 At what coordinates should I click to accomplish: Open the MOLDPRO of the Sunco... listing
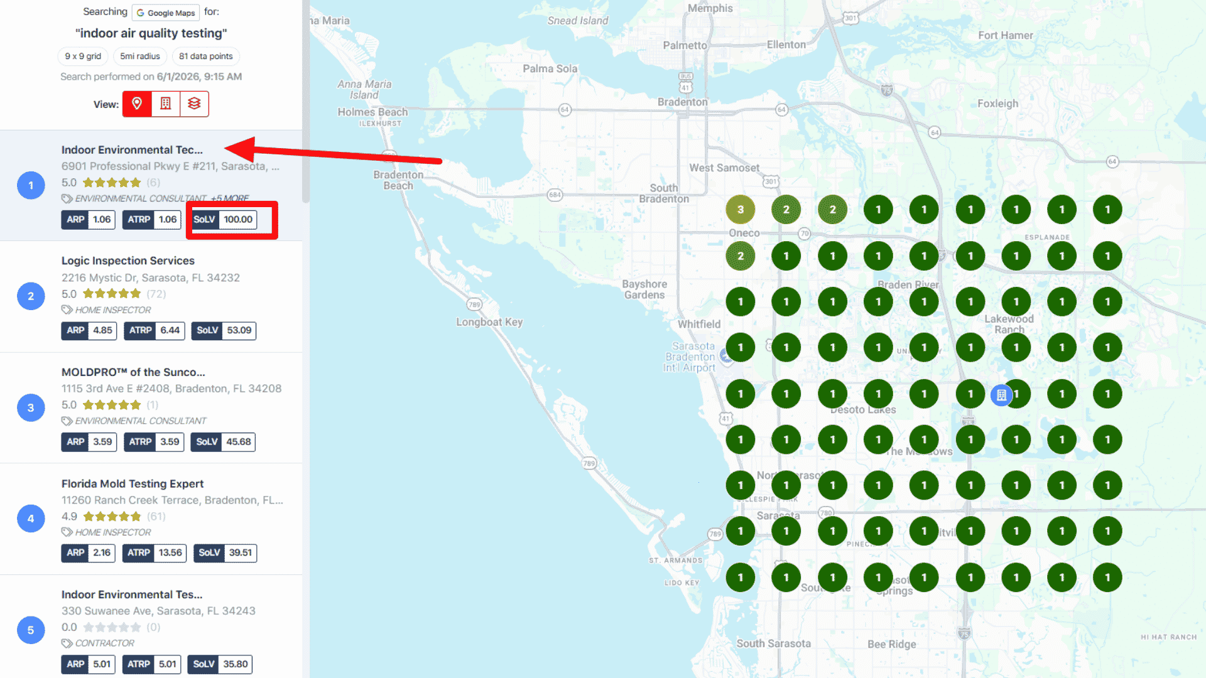[x=133, y=372]
